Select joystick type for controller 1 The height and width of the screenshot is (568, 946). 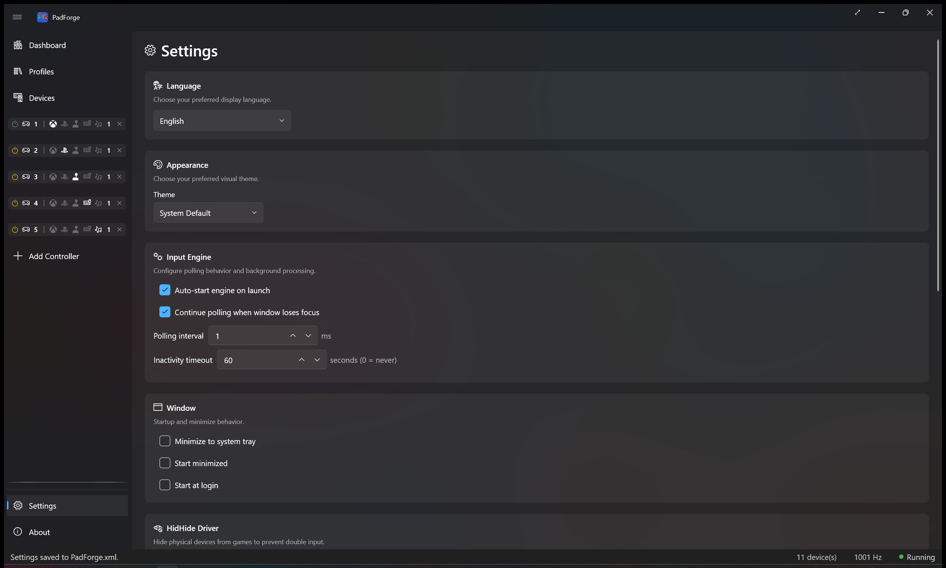coord(76,124)
